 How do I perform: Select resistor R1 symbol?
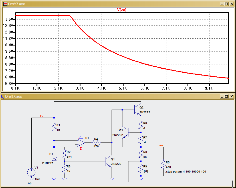[54, 127]
